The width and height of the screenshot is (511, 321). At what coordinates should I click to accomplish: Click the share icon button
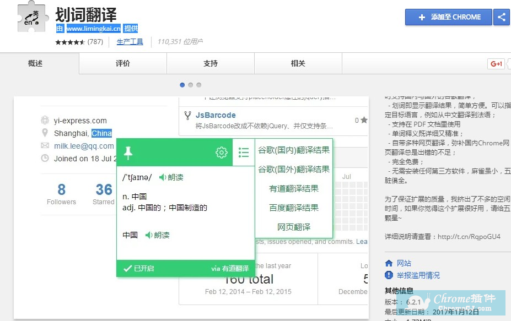tap(502, 17)
